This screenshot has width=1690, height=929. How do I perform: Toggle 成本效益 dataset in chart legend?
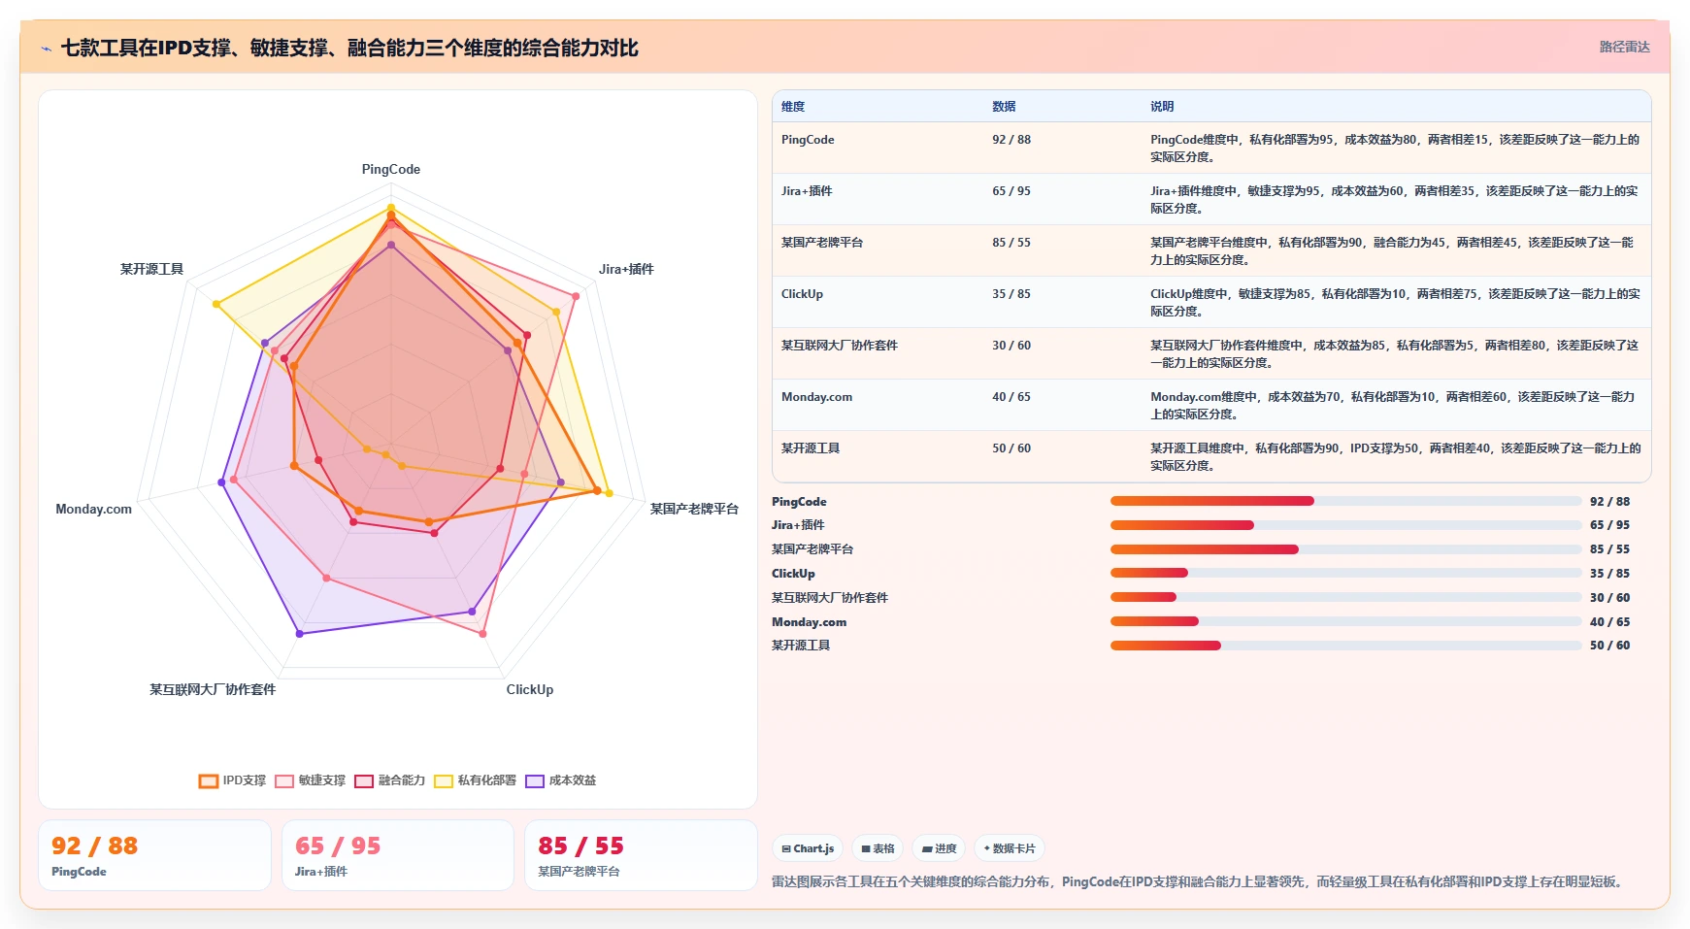(x=560, y=780)
